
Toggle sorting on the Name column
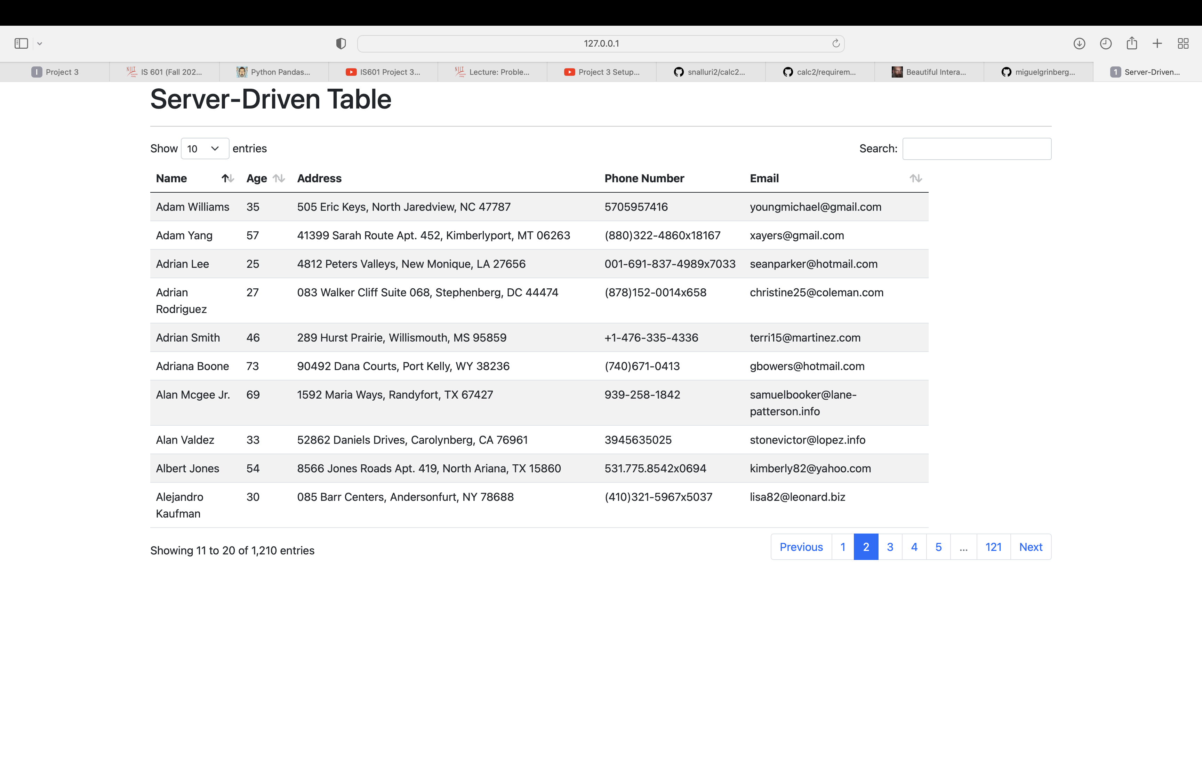tap(227, 178)
